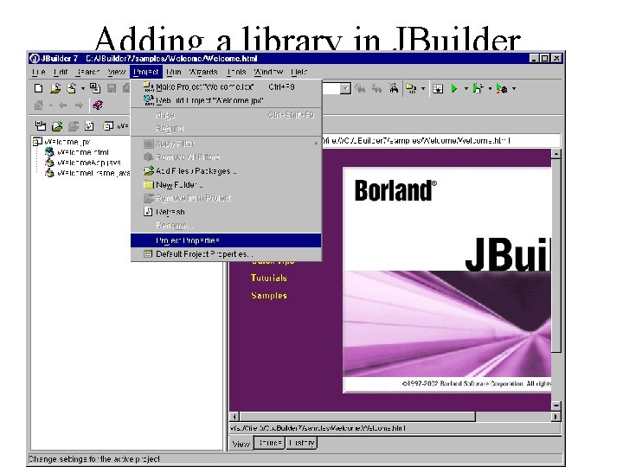Viewport: 623px width, 467px height.
Task: Open the Window menu
Action: coord(268,72)
